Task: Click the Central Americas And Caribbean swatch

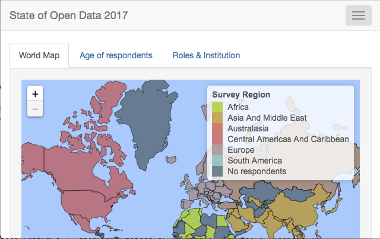Action: tap(217, 139)
